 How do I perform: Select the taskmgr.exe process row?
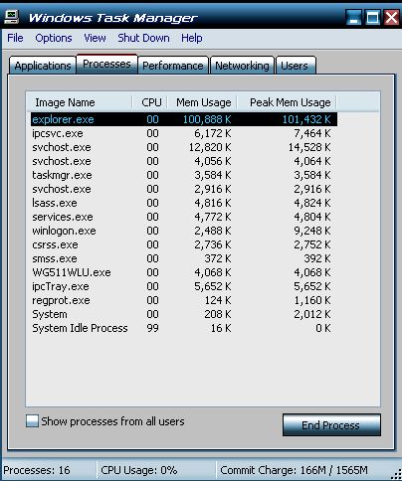point(184,175)
